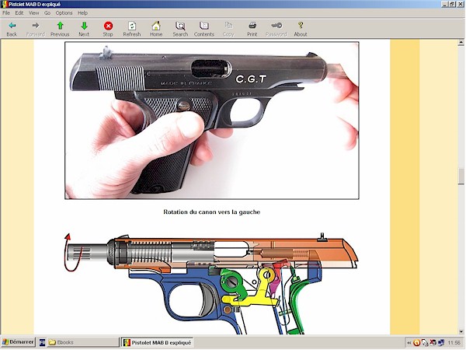The height and width of the screenshot is (350, 466).
Task: Click the scrollbar down arrow
Action: tap(461, 331)
